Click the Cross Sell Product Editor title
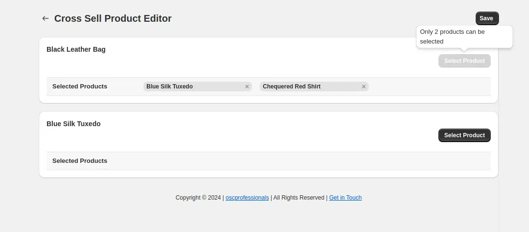 click(113, 18)
